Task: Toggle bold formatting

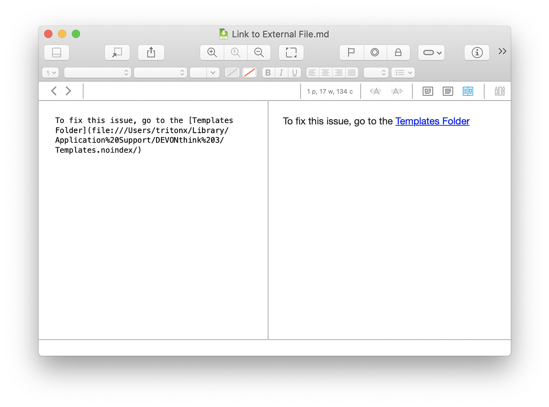Action: pyautogui.click(x=268, y=72)
